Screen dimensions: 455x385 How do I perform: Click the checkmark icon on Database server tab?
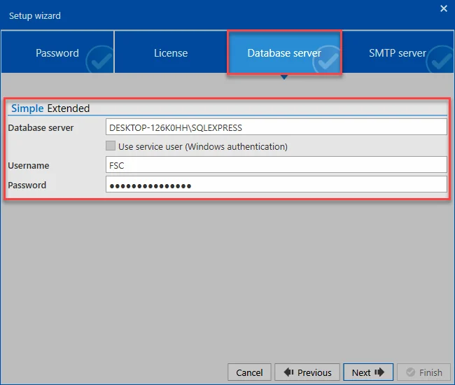coord(327,59)
